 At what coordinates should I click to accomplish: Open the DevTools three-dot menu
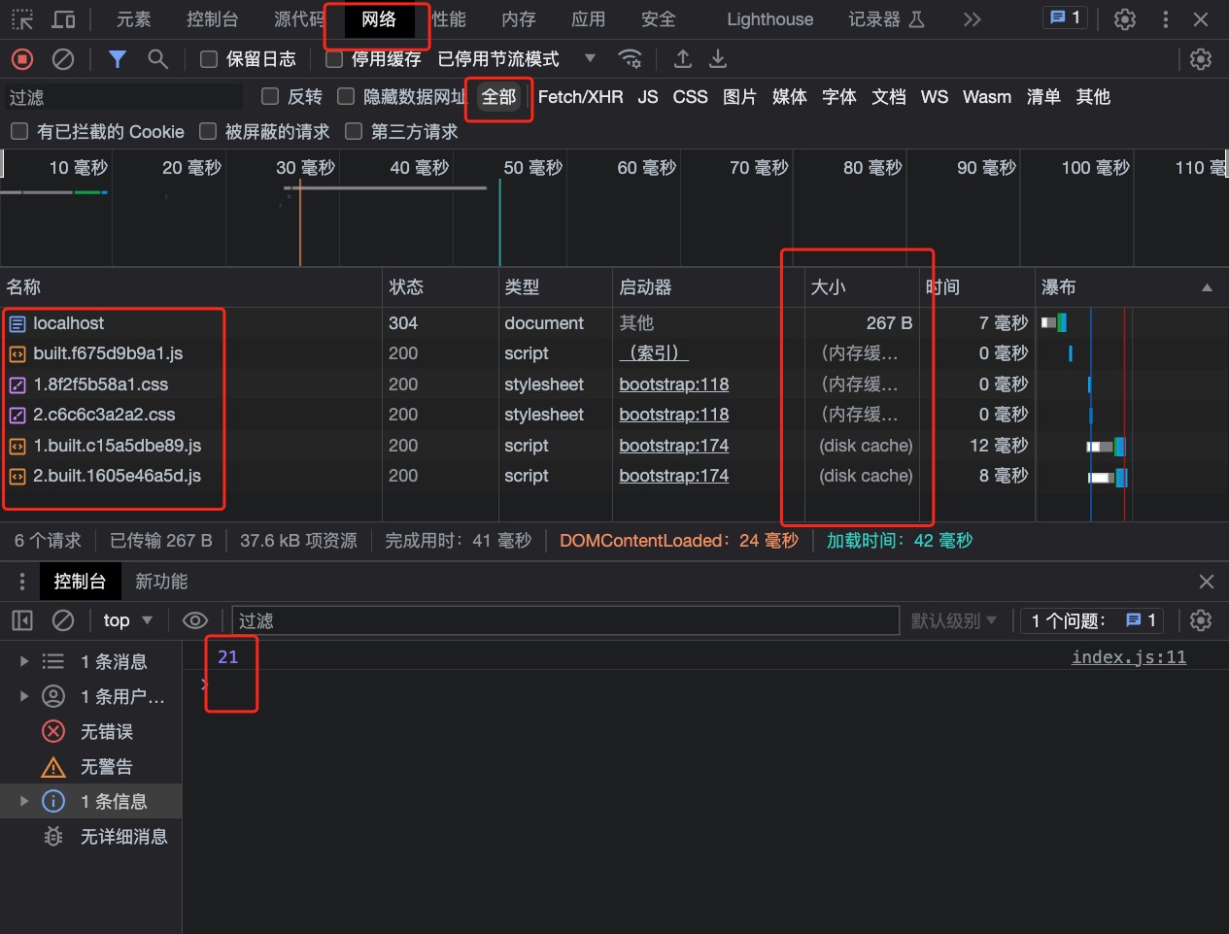[x=1166, y=19]
